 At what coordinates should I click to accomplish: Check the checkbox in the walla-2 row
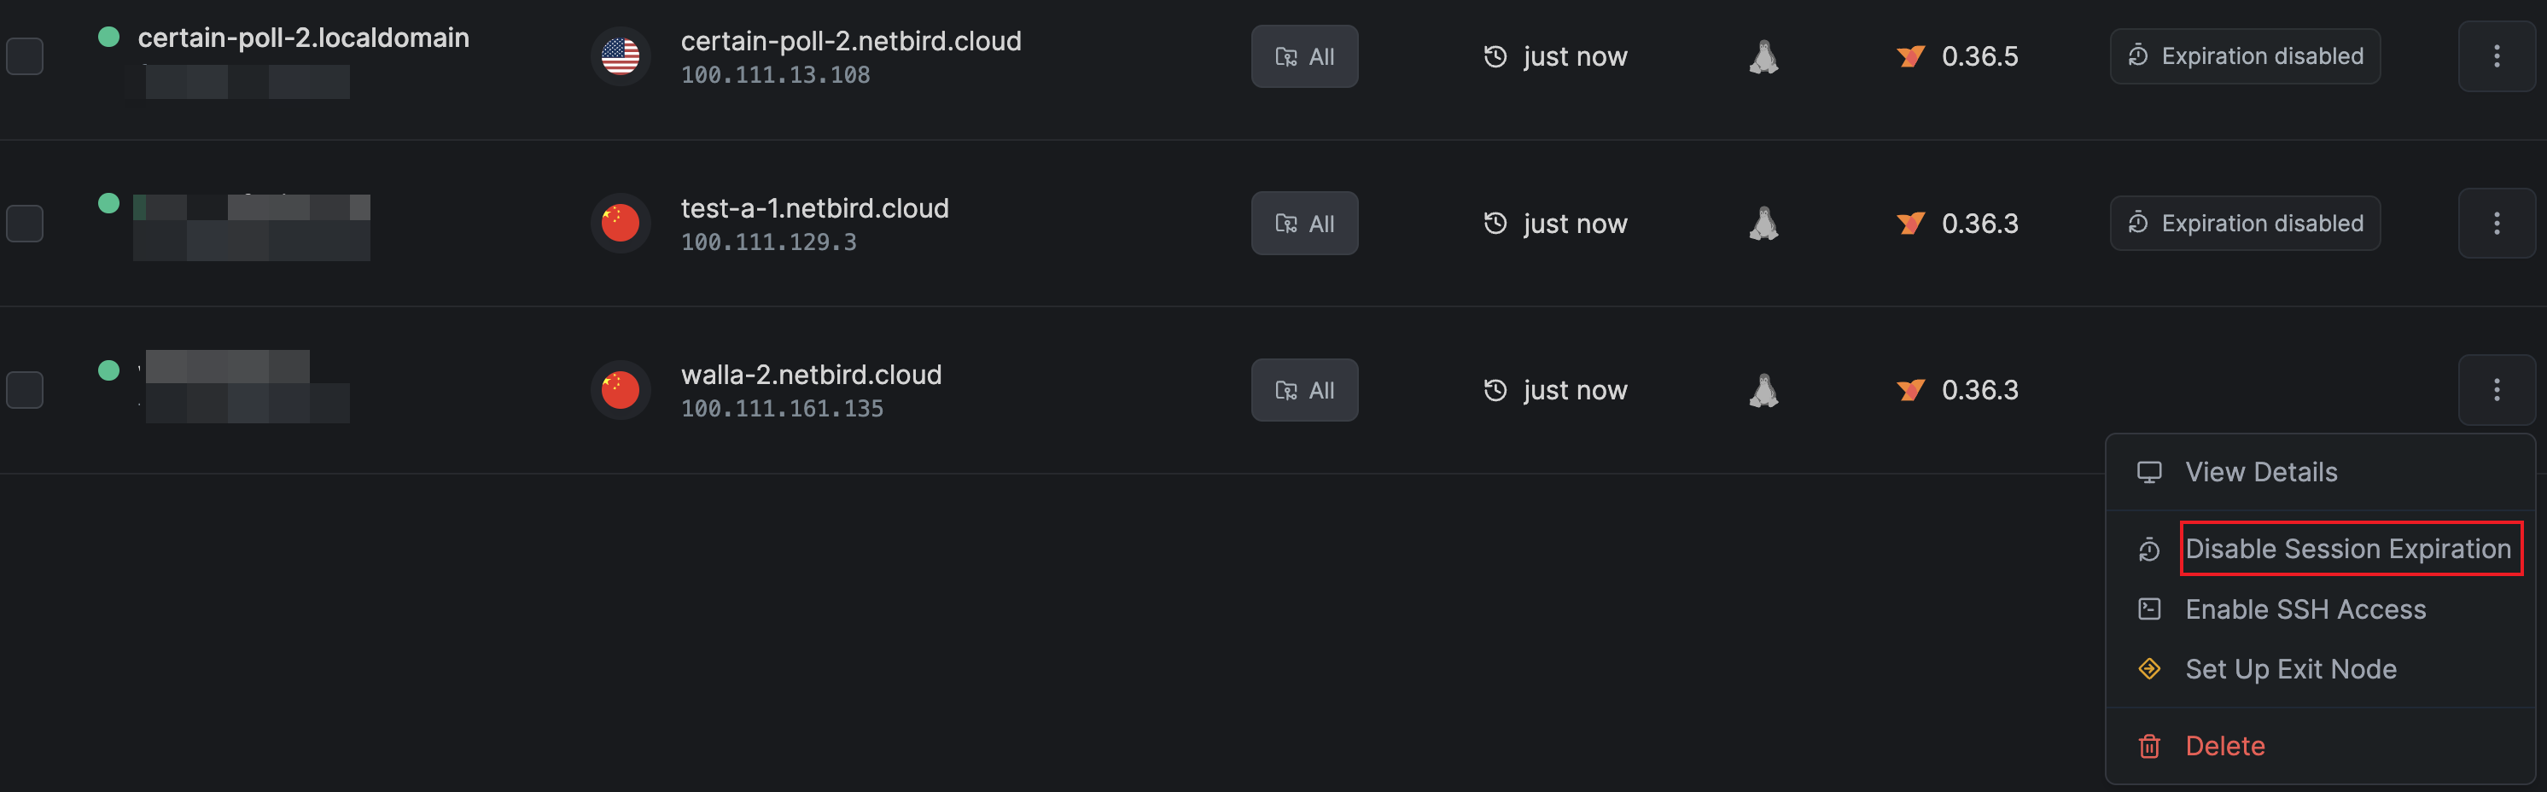pyautogui.click(x=25, y=391)
